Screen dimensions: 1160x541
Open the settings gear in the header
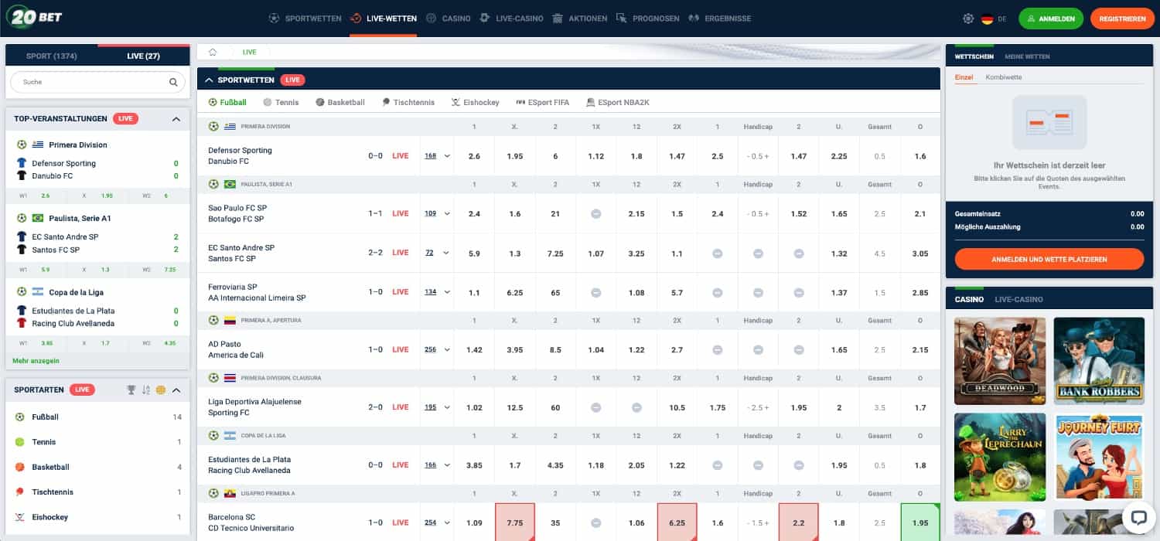tap(968, 19)
